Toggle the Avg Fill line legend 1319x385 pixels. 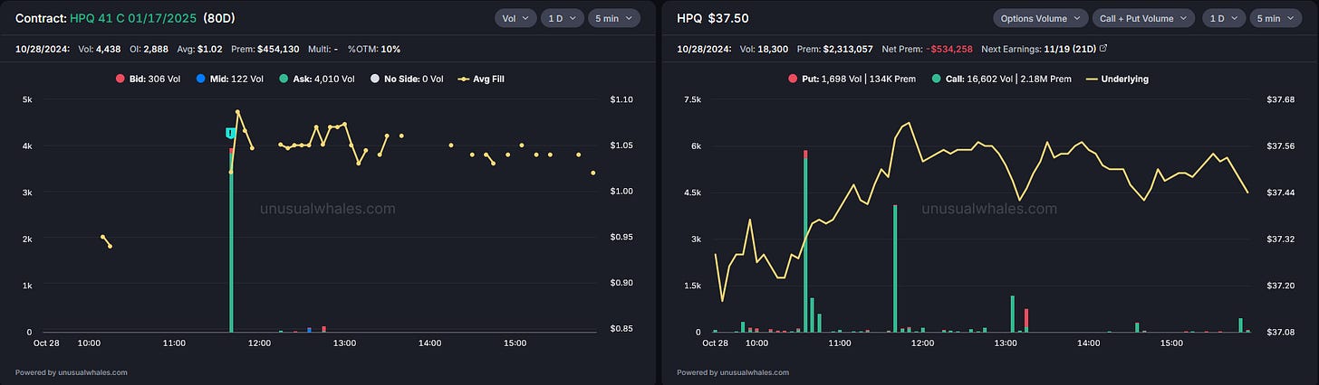480,79
